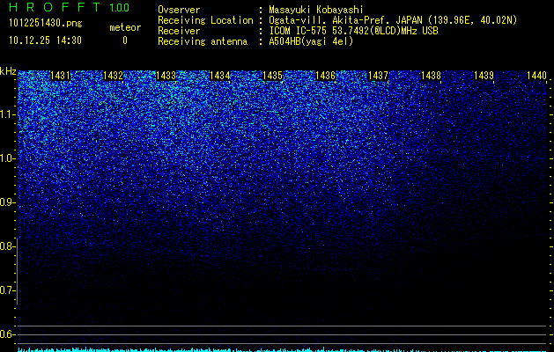Click the kHz axis unit label

pos(8,71)
